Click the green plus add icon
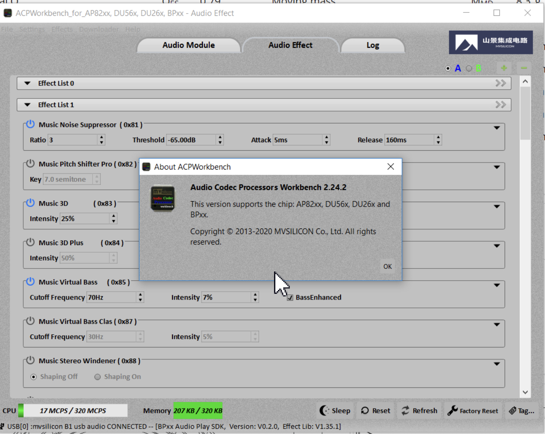 point(504,68)
